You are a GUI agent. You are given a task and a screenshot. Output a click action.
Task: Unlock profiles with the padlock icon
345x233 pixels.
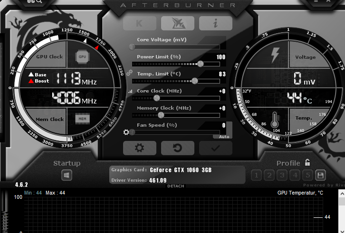[307, 162]
